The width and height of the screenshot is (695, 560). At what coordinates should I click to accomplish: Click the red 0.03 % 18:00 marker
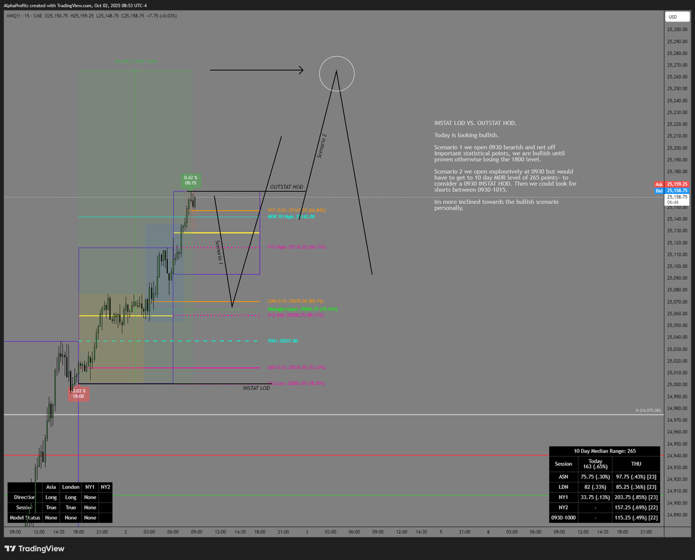tap(79, 394)
